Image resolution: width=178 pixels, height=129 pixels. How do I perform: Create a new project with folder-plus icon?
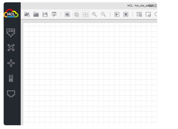pos(27,14)
